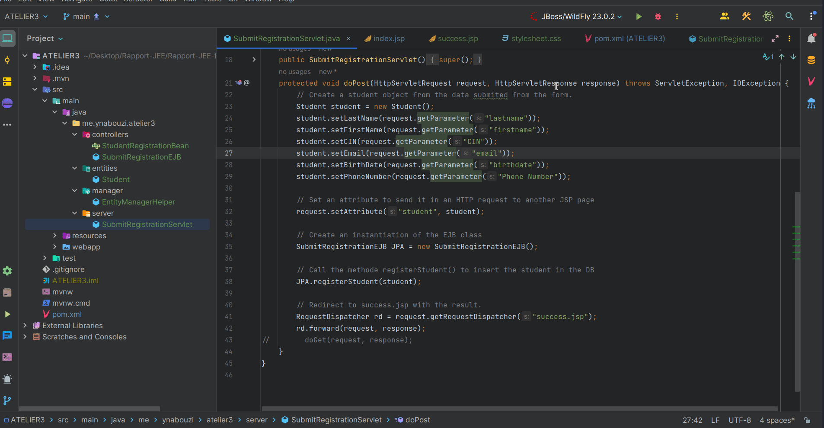Open the Commit tool window

click(7, 60)
